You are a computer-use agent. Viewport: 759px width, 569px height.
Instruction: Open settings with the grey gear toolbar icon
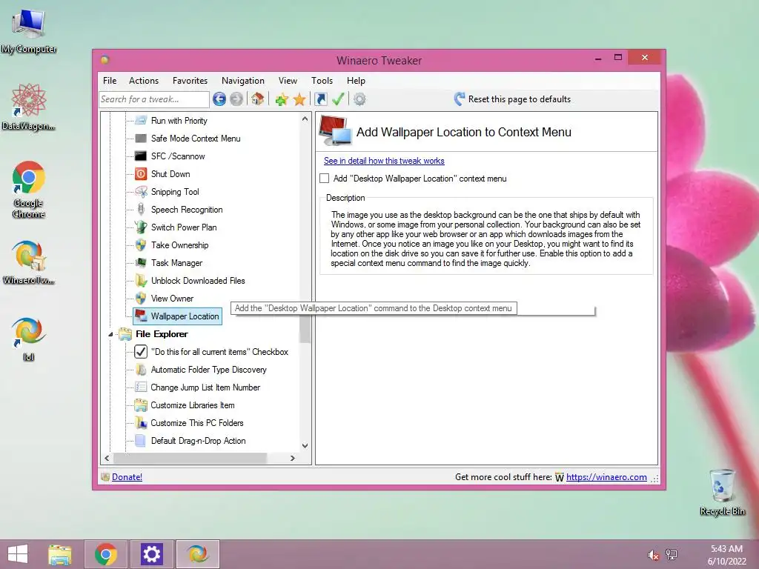tap(359, 99)
